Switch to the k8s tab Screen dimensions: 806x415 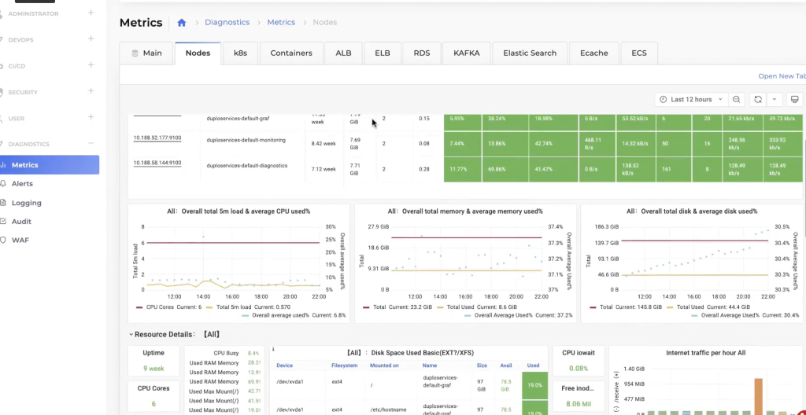pos(240,53)
